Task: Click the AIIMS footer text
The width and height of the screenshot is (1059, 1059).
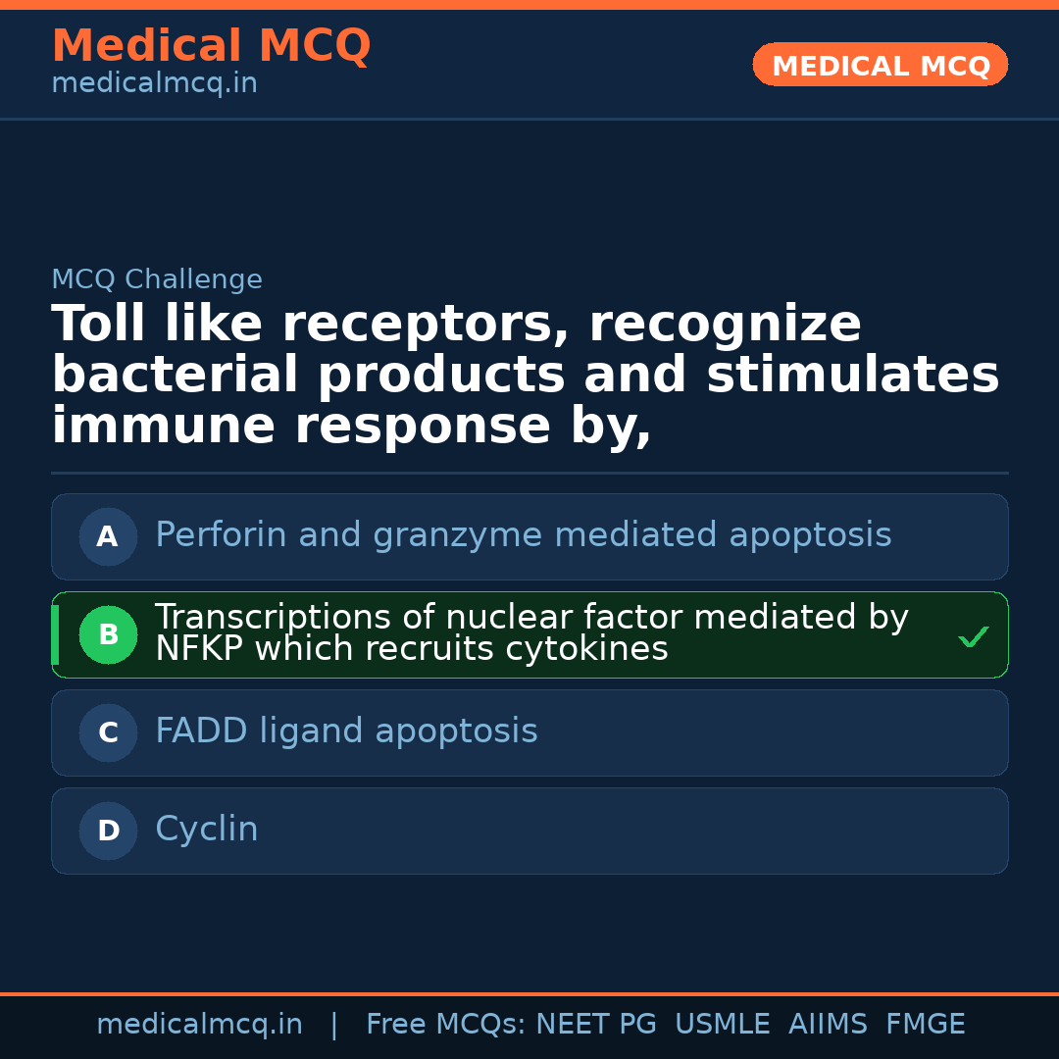Action: [x=828, y=1025]
